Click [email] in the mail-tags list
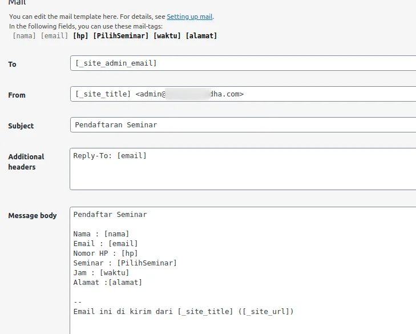This screenshot has height=334, width=416. pyautogui.click(x=54, y=35)
